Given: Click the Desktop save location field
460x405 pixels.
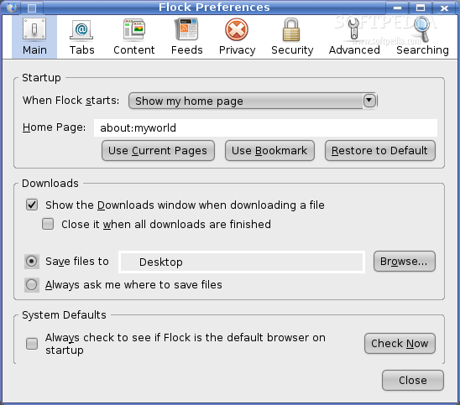Looking at the screenshot, I should click(x=242, y=262).
